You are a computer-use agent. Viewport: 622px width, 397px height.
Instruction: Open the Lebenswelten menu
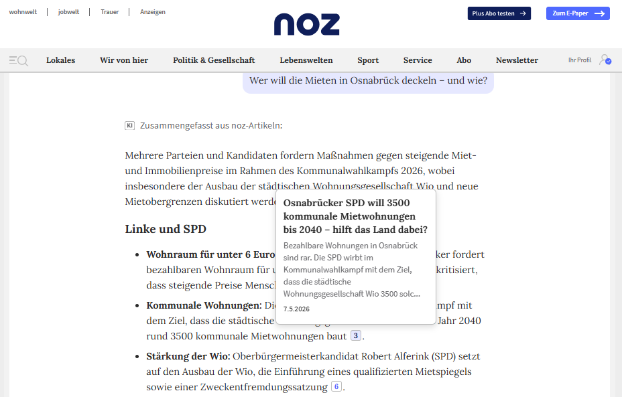pos(306,60)
